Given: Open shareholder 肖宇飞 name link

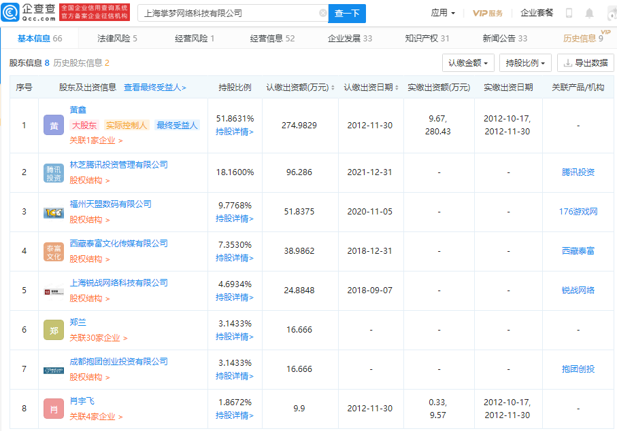Looking at the screenshot, I should [x=82, y=401].
